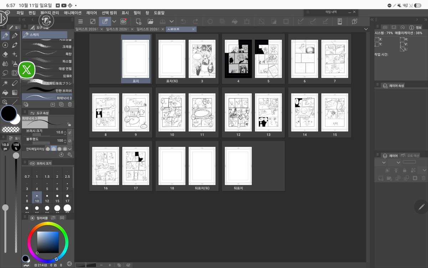Image resolution: width=428 pixels, height=268 pixels.
Task: Select the Gradient tool
Action: tap(15, 92)
